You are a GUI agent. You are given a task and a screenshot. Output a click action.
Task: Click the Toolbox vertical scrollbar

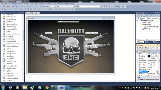pos(23,35)
